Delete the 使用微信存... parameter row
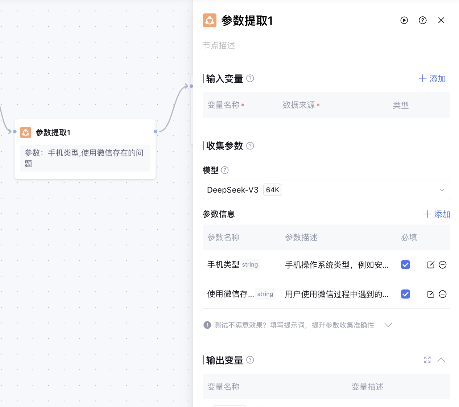 [442, 294]
